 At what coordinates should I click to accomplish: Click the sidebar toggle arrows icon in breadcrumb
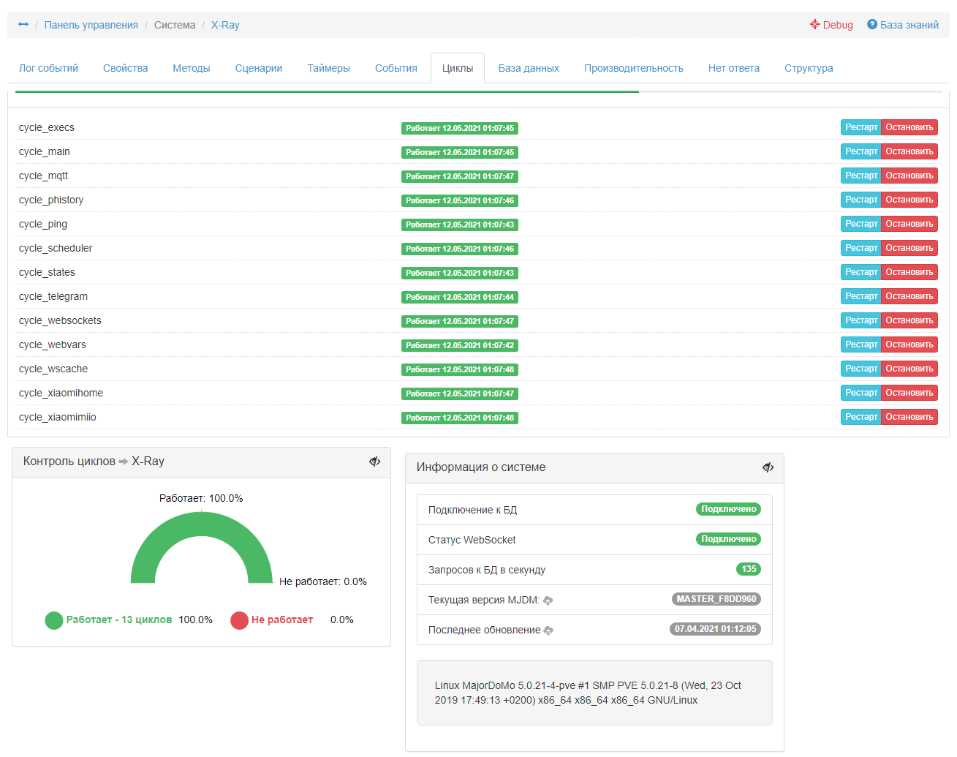pyautogui.click(x=23, y=25)
